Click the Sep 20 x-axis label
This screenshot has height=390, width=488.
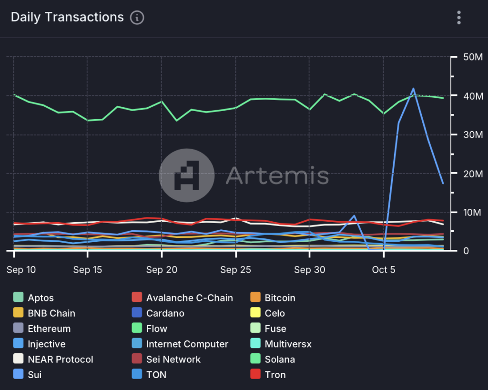click(x=162, y=270)
